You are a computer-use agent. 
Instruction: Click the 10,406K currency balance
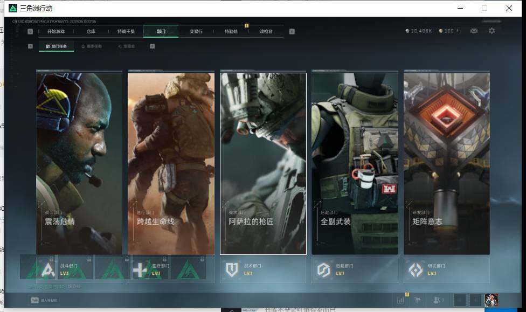tap(419, 31)
